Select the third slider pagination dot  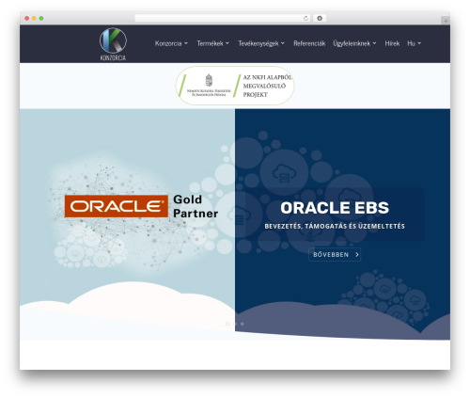click(x=243, y=324)
